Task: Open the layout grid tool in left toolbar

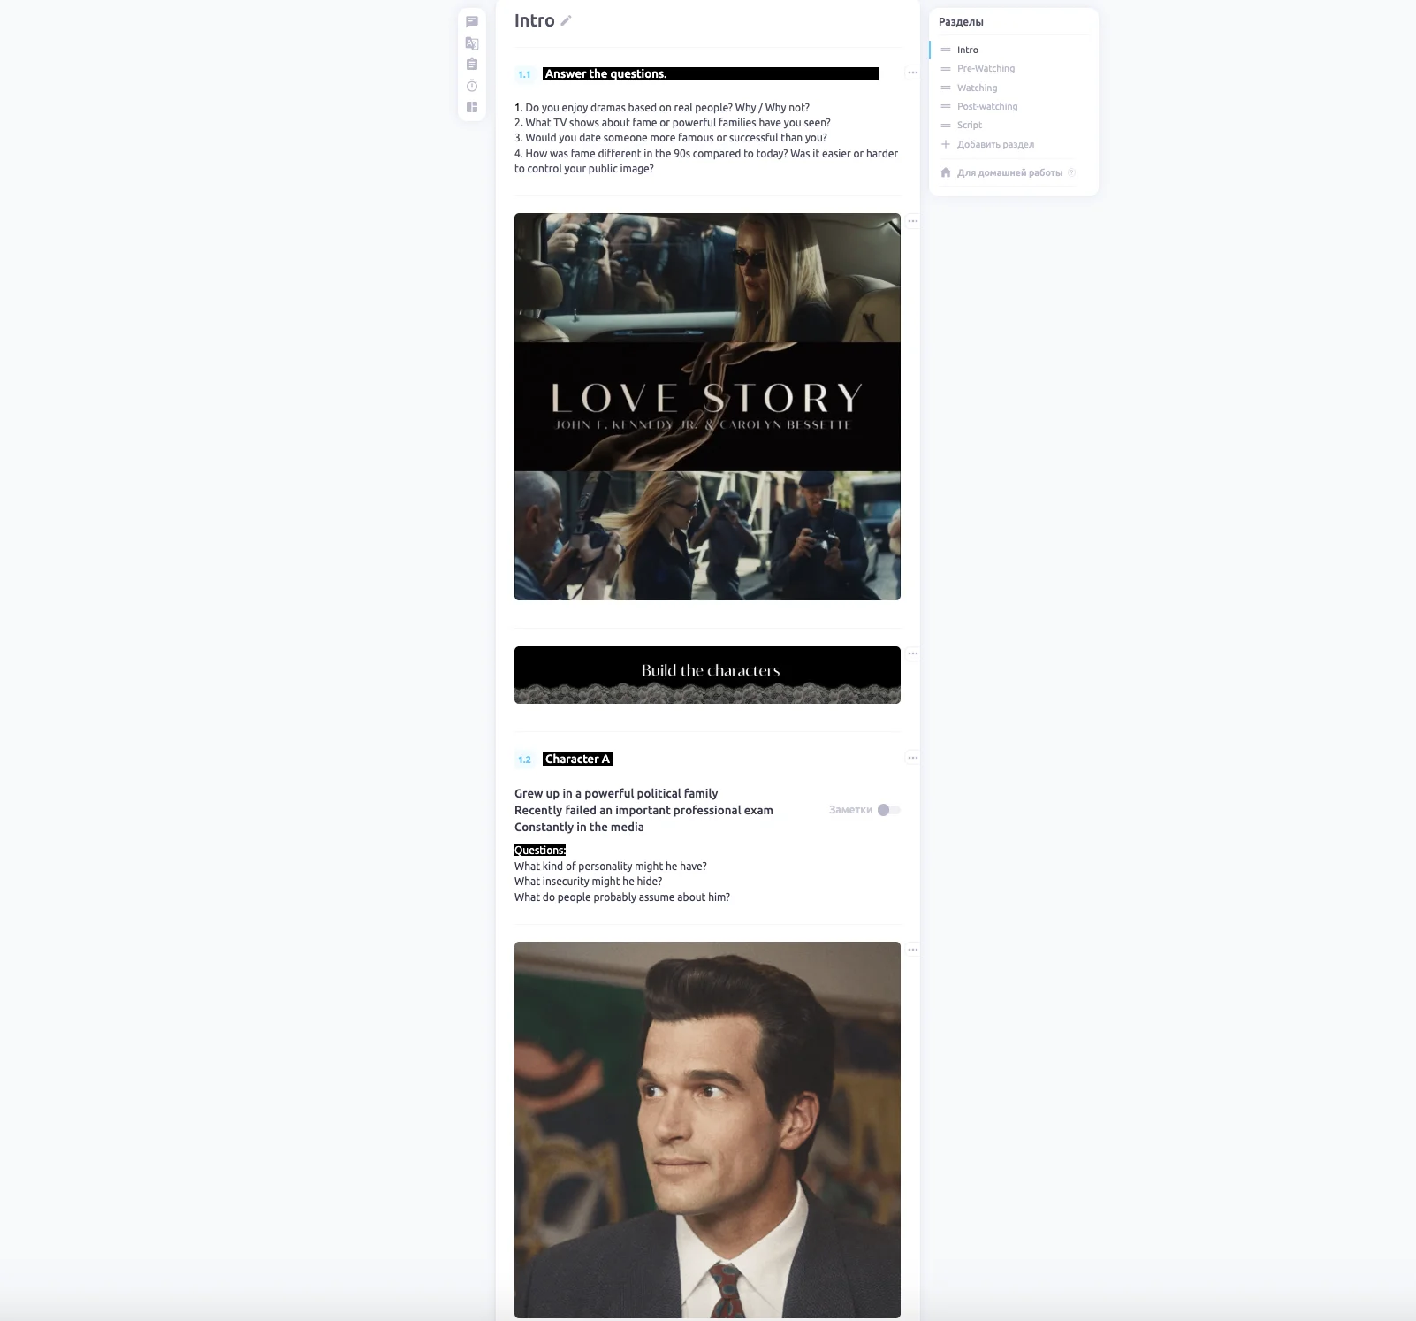Action: click(x=472, y=107)
